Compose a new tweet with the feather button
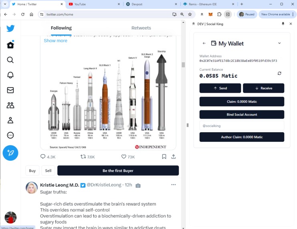Screen dimensions: 297x229 10,153
